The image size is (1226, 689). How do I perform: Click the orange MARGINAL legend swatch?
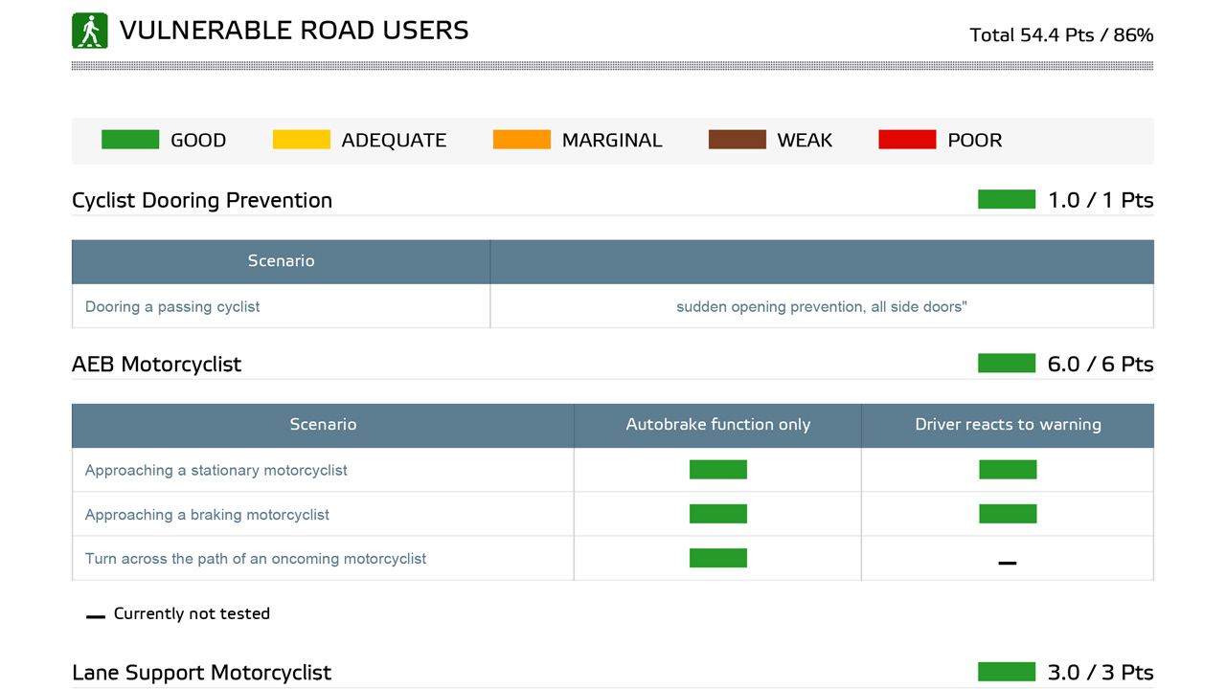pos(521,140)
